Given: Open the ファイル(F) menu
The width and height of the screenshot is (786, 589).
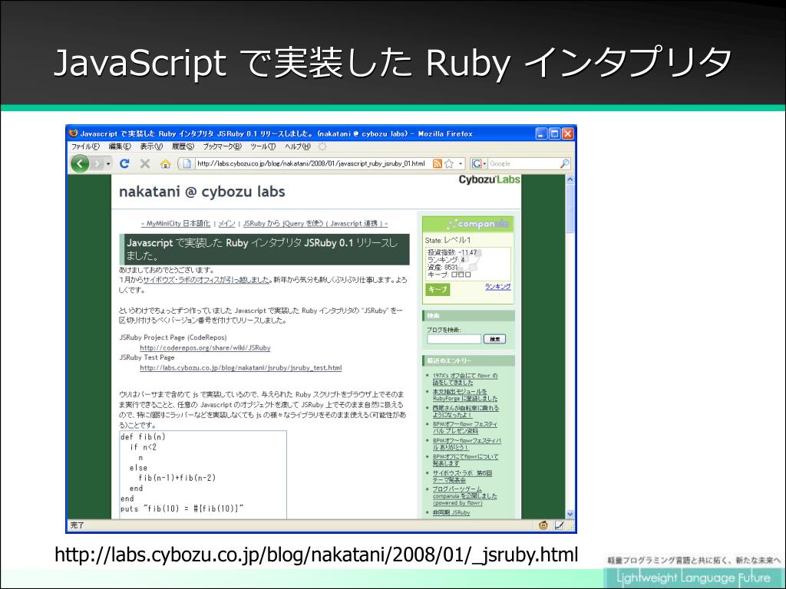Looking at the screenshot, I should pyautogui.click(x=85, y=146).
